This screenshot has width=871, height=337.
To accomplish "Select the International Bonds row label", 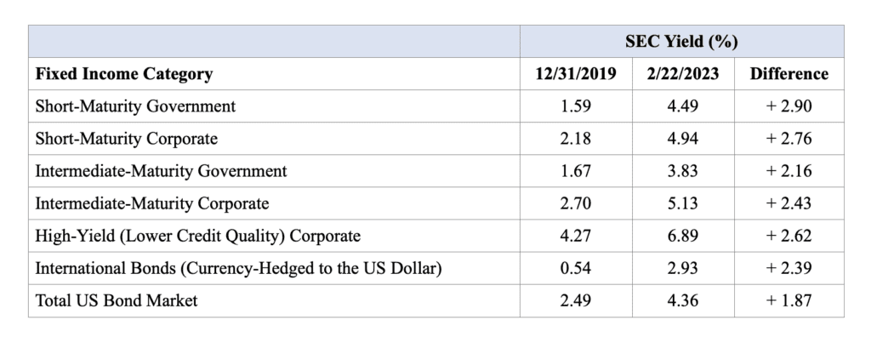I will 238,268.
